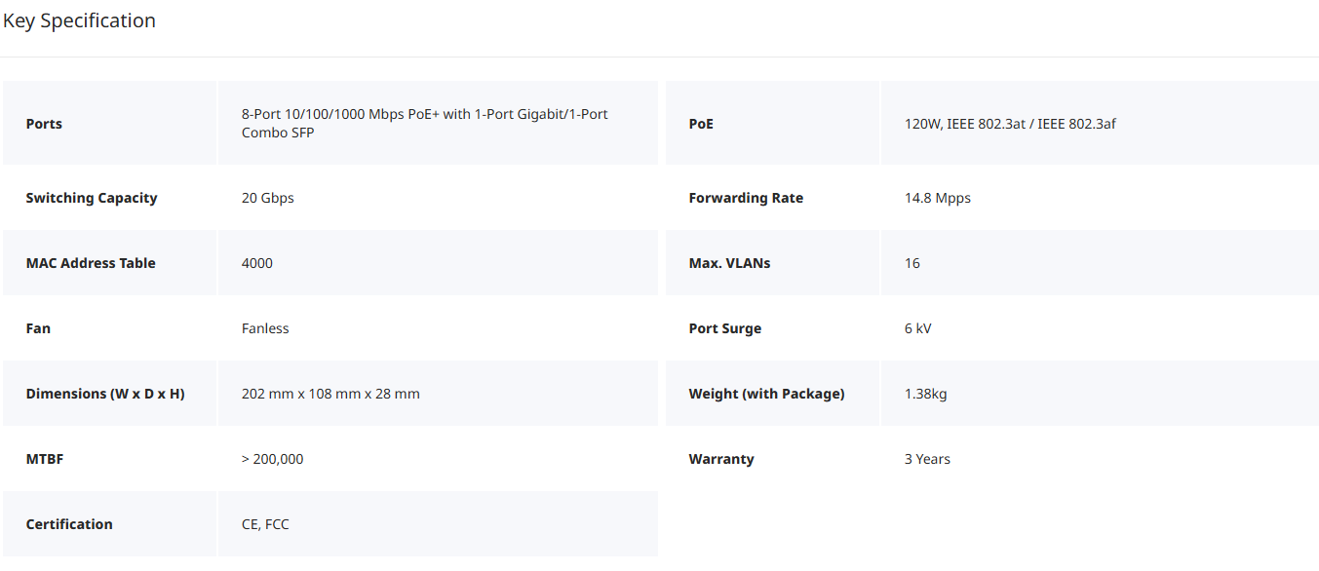Click the 3 Years warranty value

pos(927,459)
